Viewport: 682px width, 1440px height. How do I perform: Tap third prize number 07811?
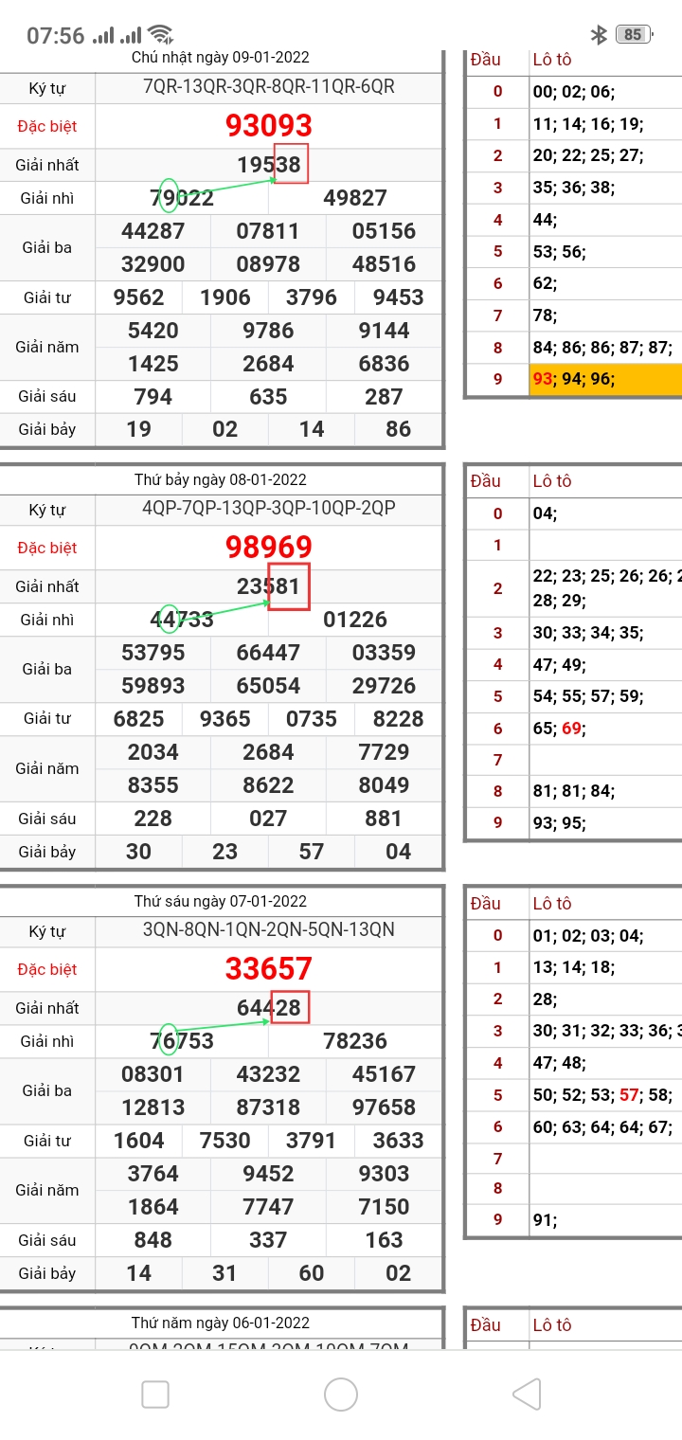(268, 231)
